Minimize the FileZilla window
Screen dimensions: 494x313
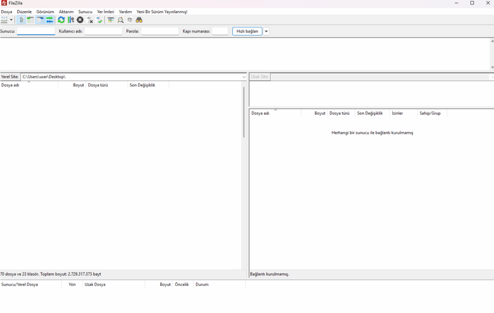click(x=456, y=3)
